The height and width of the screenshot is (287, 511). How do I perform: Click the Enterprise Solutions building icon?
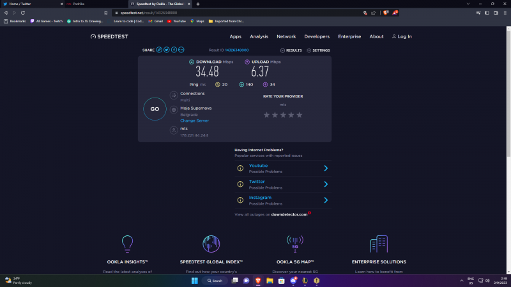tap(379, 244)
